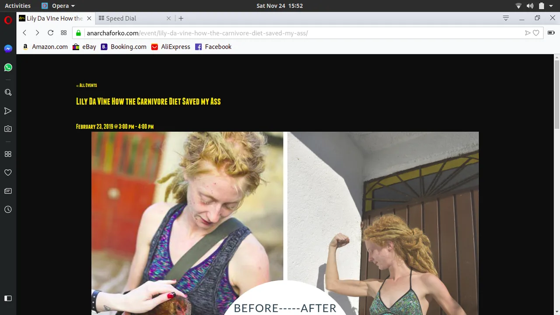Screen dimensions: 560x315
Task: Open Speed Dial start page button
Action: [63, 33]
